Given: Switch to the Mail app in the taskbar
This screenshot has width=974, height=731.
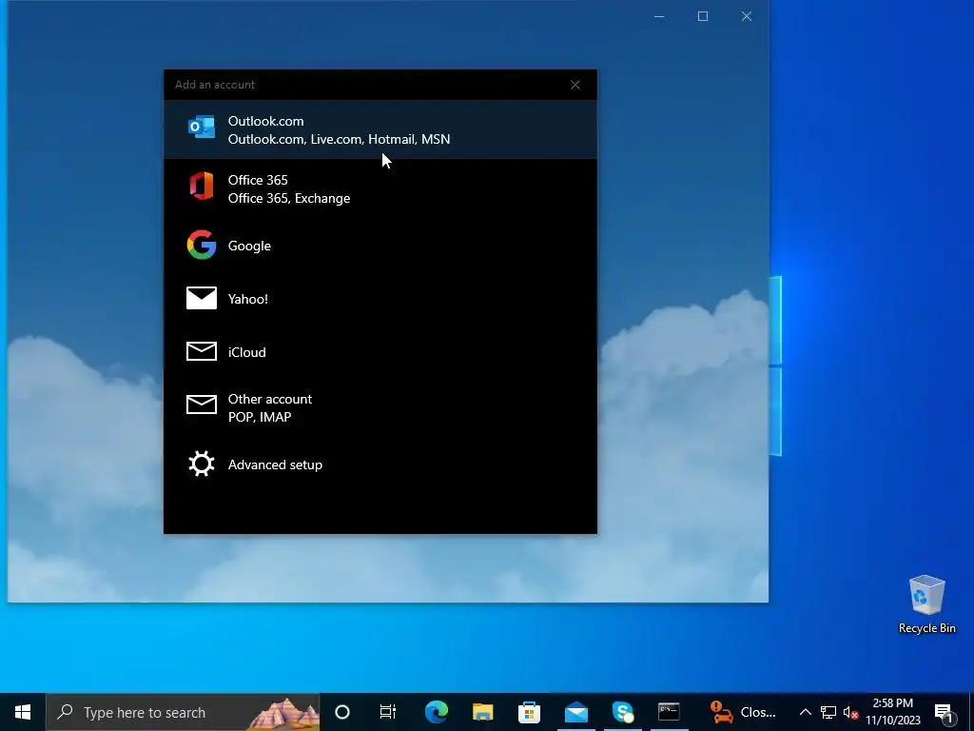Looking at the screenshot, I should click(x=575, y=712).
